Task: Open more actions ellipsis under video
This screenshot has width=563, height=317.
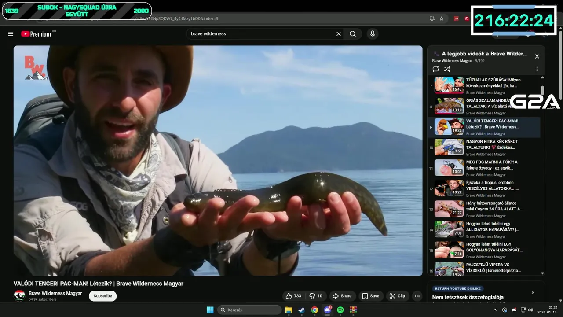Action: click(417, 296)
